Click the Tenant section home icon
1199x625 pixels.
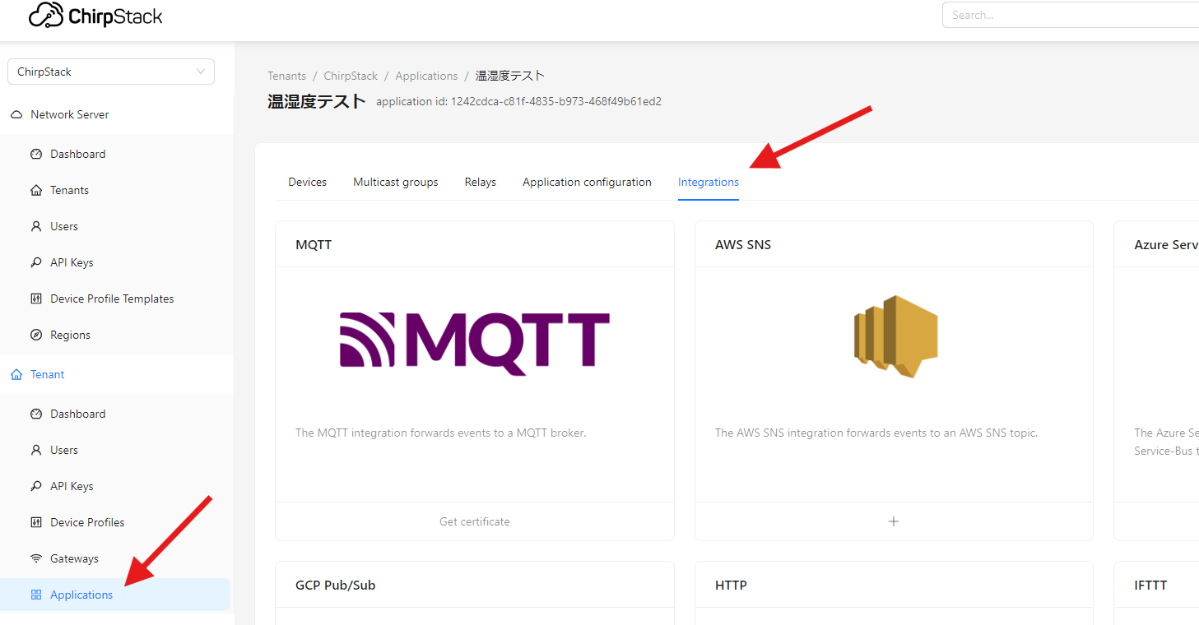[x=16, y=374]
